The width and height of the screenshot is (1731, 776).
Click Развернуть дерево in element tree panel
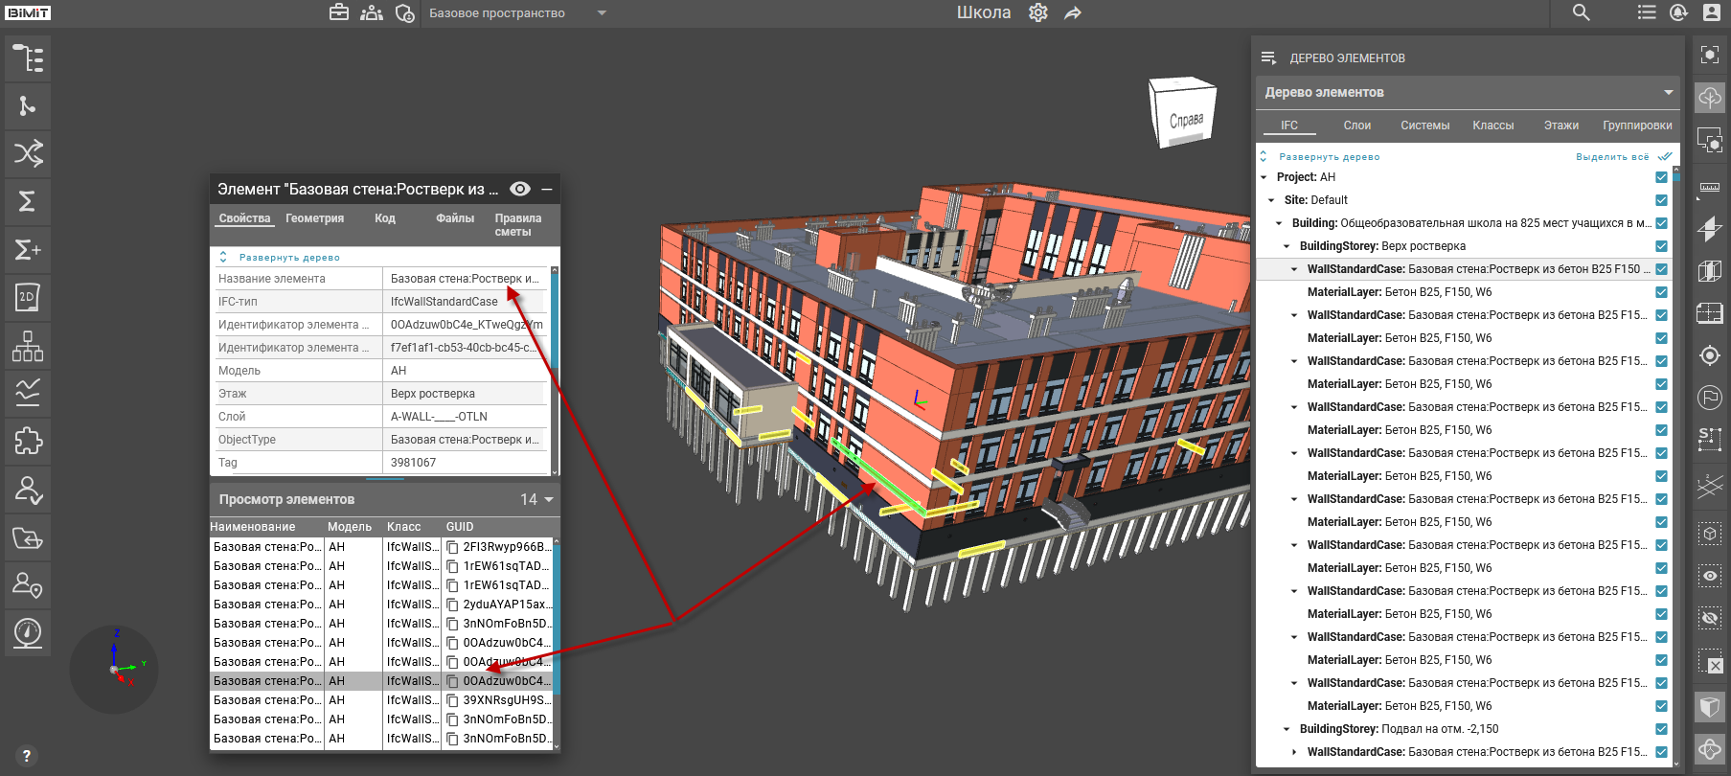(x=1329, y=157)
